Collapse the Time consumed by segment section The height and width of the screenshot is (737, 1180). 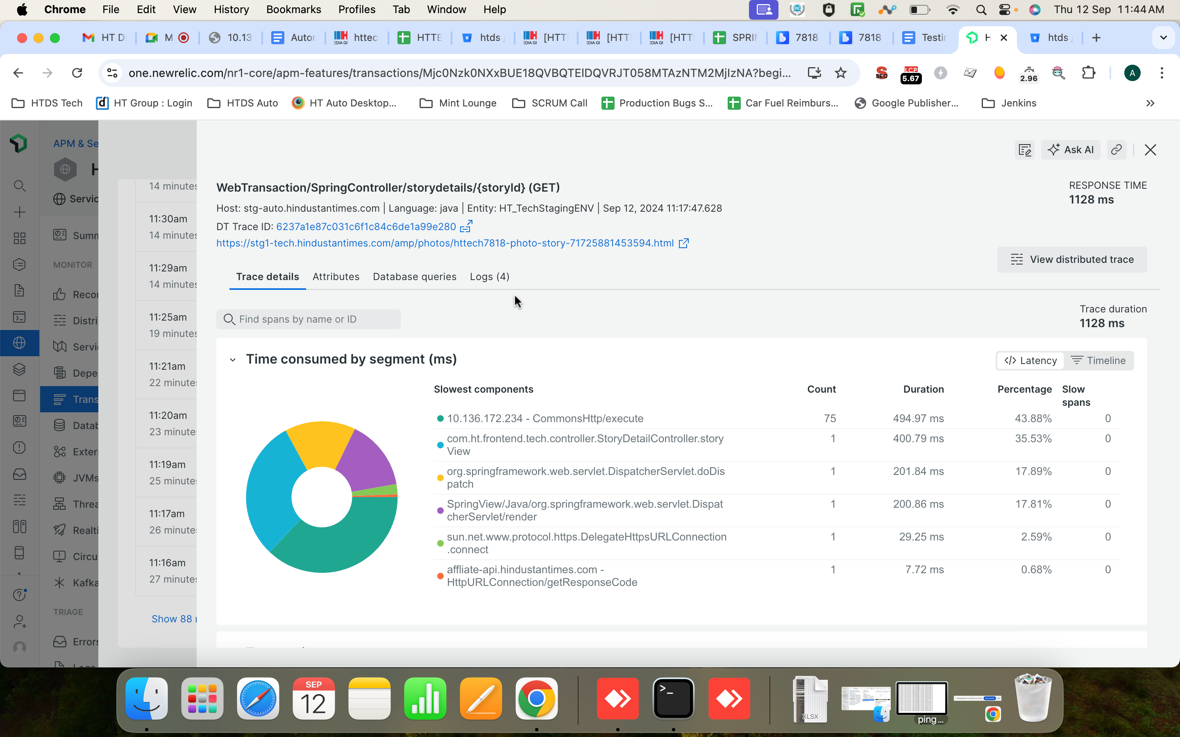(x=233, y=360)
